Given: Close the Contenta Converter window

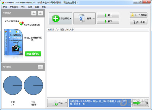Looking at the screenshot, I should click(x=147, y=2).
